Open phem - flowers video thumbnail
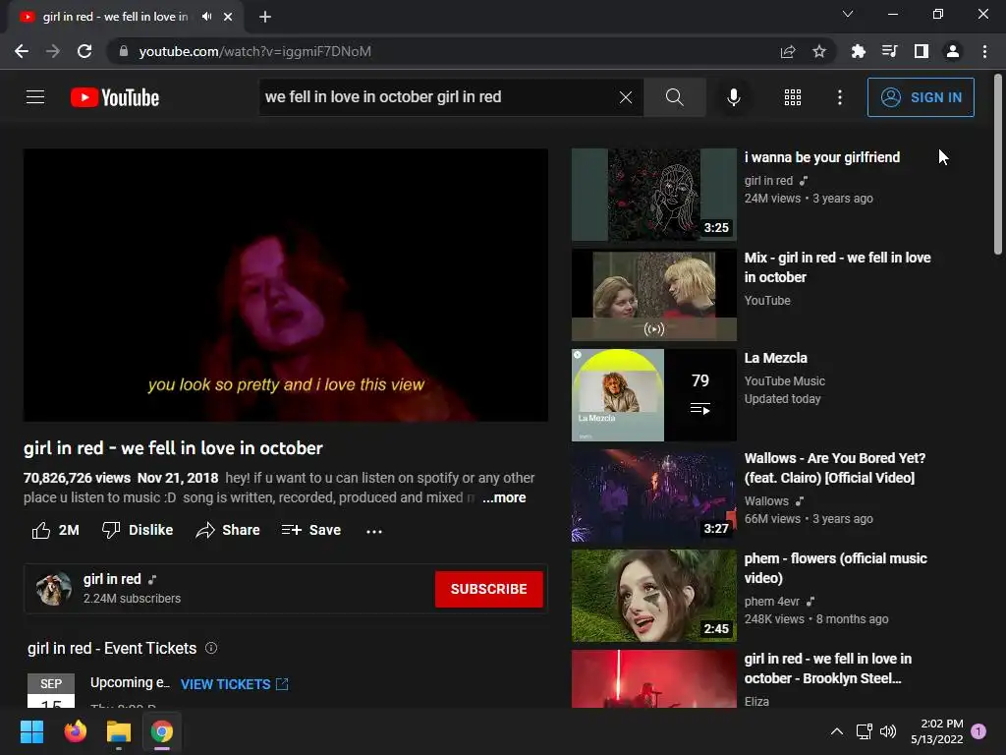 [x=653, y=595]
